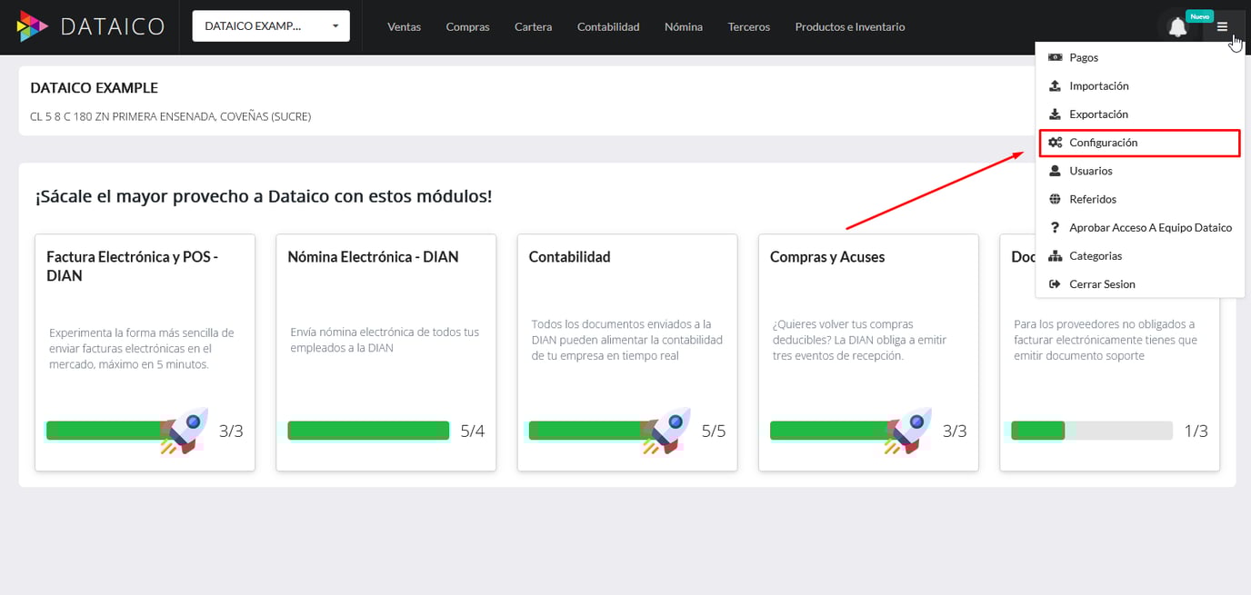Open the notifications bell icon
Image resolution: width=1251 pixels, height=595 pixels.
pyautogui.click(x=1177, y=26)
